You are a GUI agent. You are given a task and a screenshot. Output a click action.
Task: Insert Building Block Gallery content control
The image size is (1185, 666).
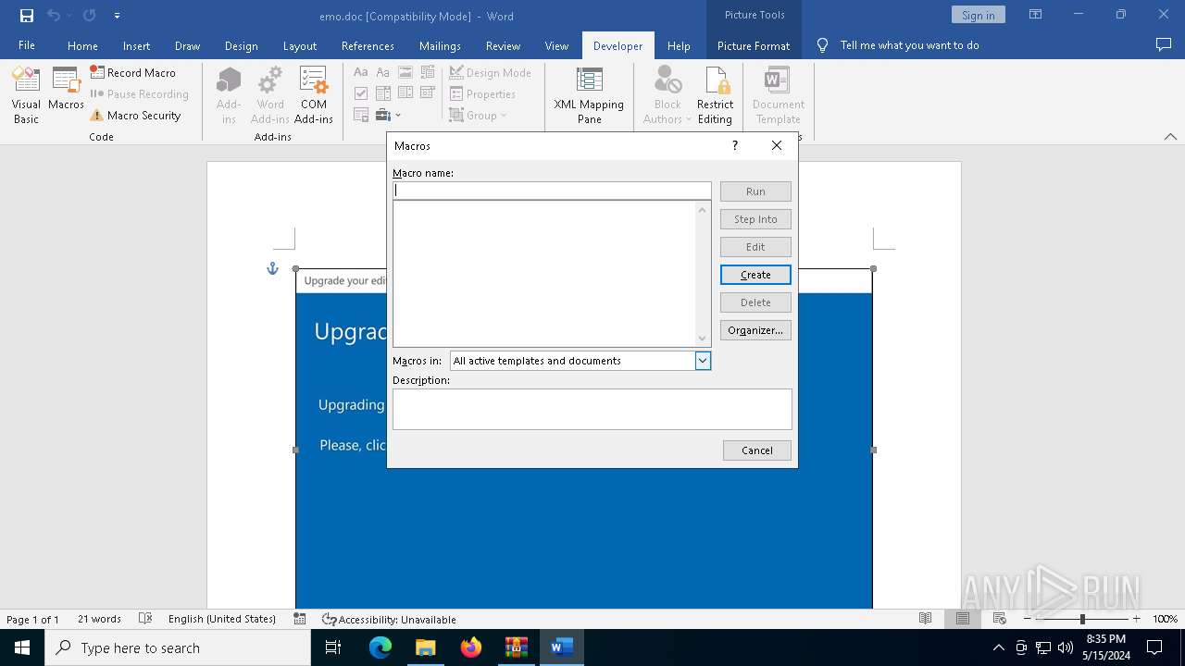[x=428, y=72]
